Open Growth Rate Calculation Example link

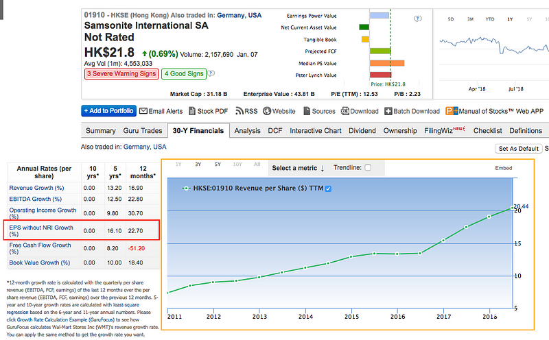click(65, 319)
